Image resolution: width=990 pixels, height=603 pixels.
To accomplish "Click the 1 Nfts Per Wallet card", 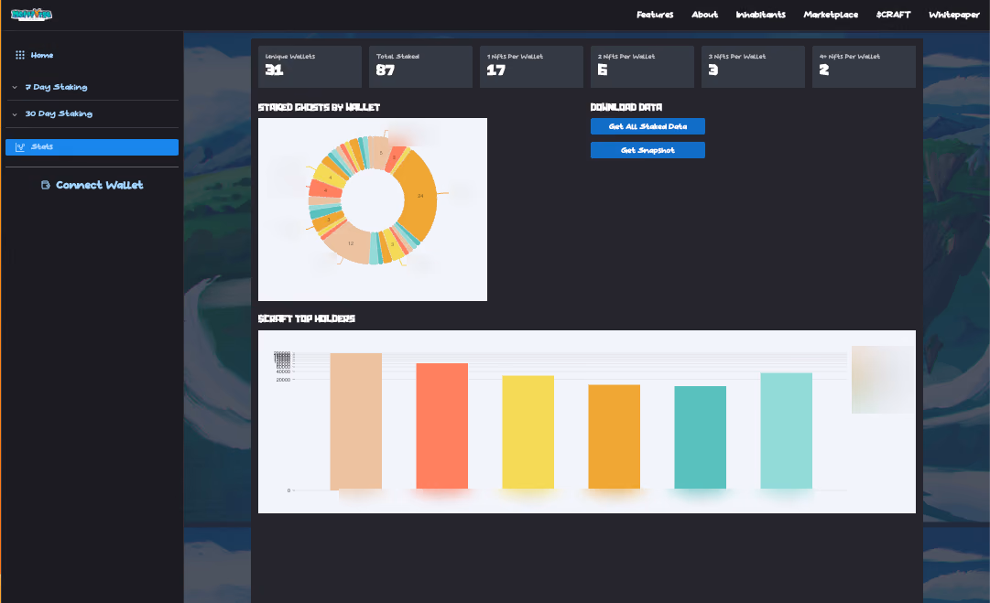I will tap(531, 66).
